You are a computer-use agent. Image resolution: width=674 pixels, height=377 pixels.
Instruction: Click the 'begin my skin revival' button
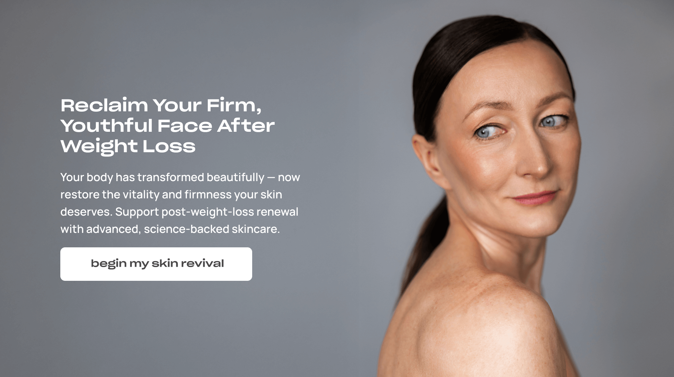pyautogui.click(x=156, y=264)
